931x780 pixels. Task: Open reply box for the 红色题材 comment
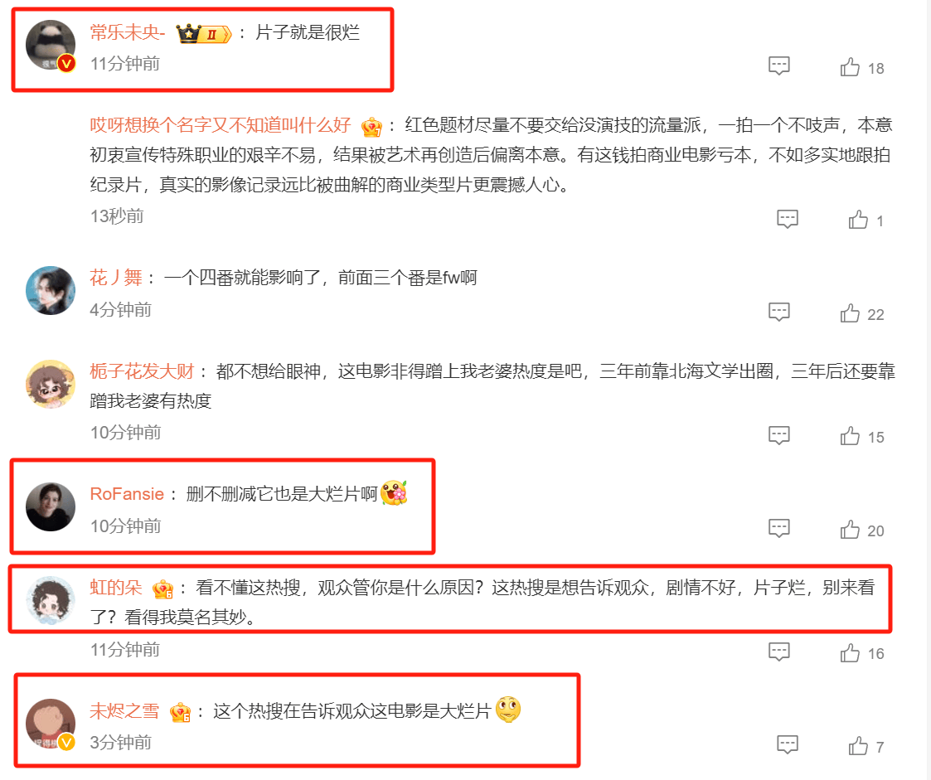[x=788, y=219]
